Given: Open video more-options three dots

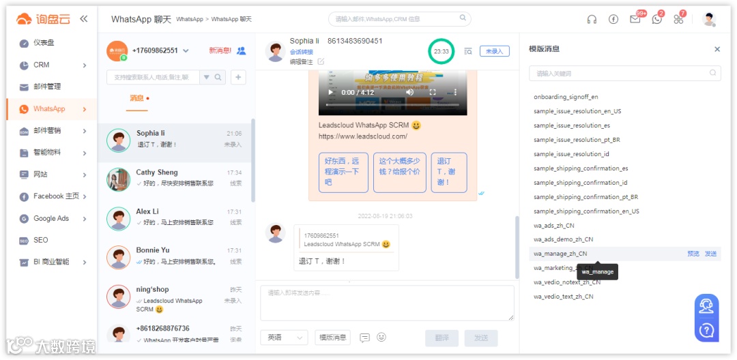Looking at the screenshot, I should tap(455, 93).
